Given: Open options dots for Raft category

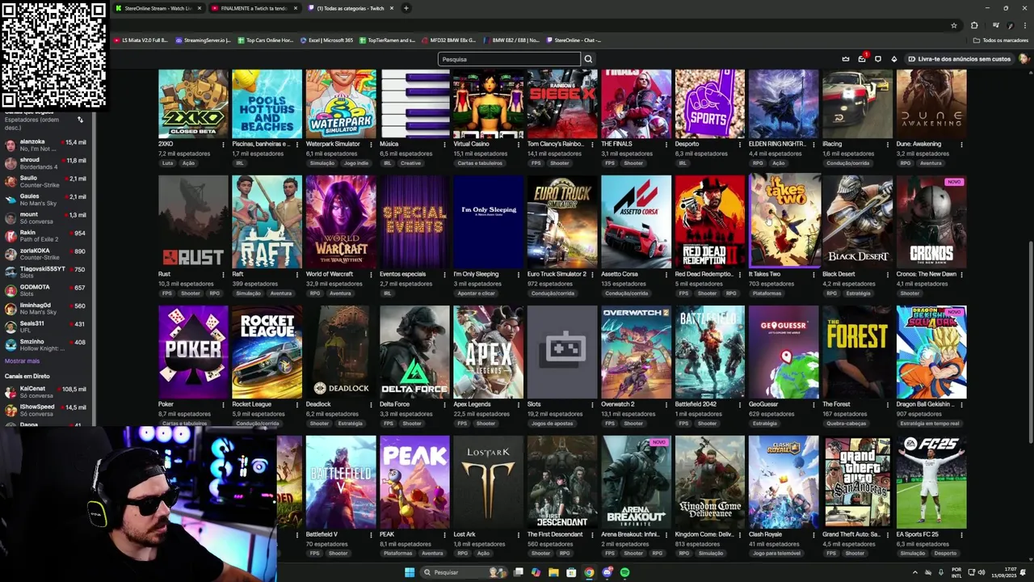Looking at the screenshot, I should tap(297, 275).
